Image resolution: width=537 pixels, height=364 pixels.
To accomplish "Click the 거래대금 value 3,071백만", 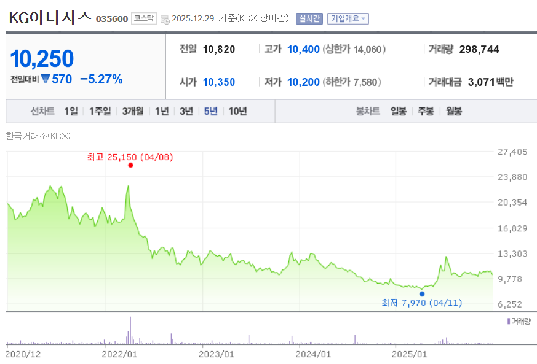I will 490,82.
